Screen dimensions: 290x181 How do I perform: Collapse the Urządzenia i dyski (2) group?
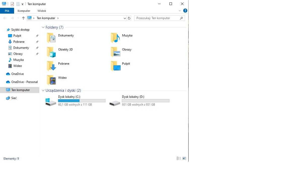coord(43,90)
